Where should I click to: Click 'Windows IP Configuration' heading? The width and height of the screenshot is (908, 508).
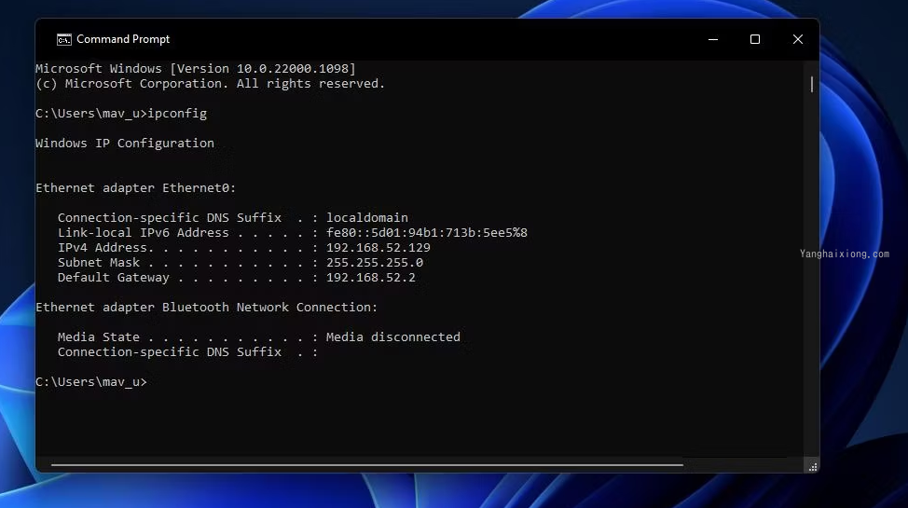(x=125, y=143)
